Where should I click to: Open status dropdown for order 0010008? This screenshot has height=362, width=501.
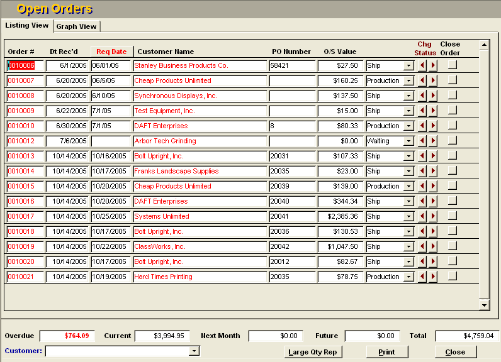[408, 96]
